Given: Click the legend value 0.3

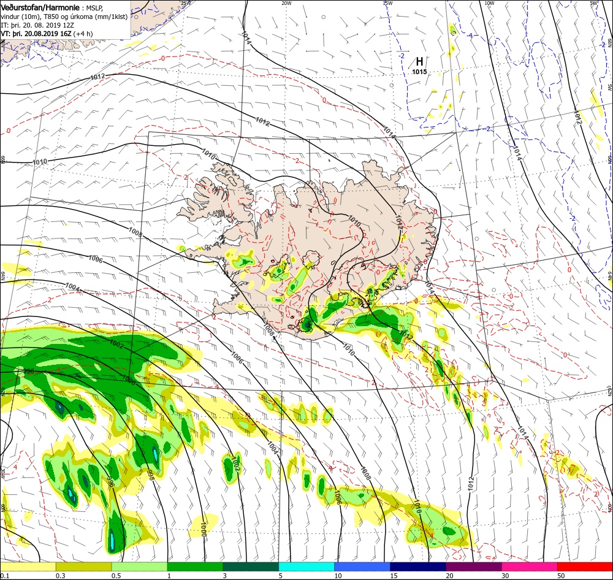Looking at the screenshot, I should pyautogui.click(x=61, y=576).
